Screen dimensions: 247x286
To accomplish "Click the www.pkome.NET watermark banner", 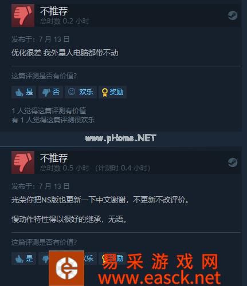I will click(120, 138).
